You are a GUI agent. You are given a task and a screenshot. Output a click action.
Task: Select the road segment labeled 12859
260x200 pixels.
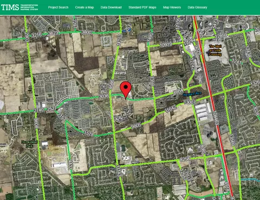[x=221, y=36]
